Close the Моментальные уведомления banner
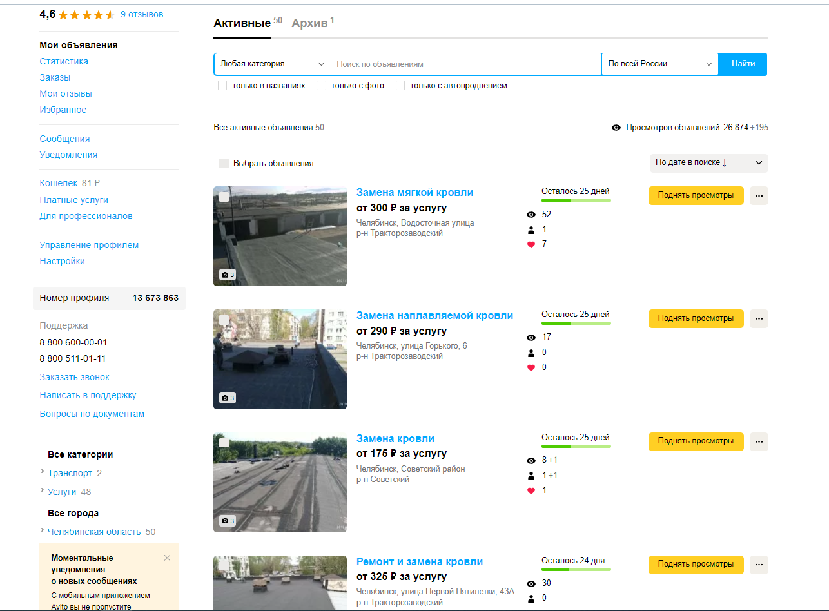The height and width of the screenshot is (611, 829). pos(167,558)
